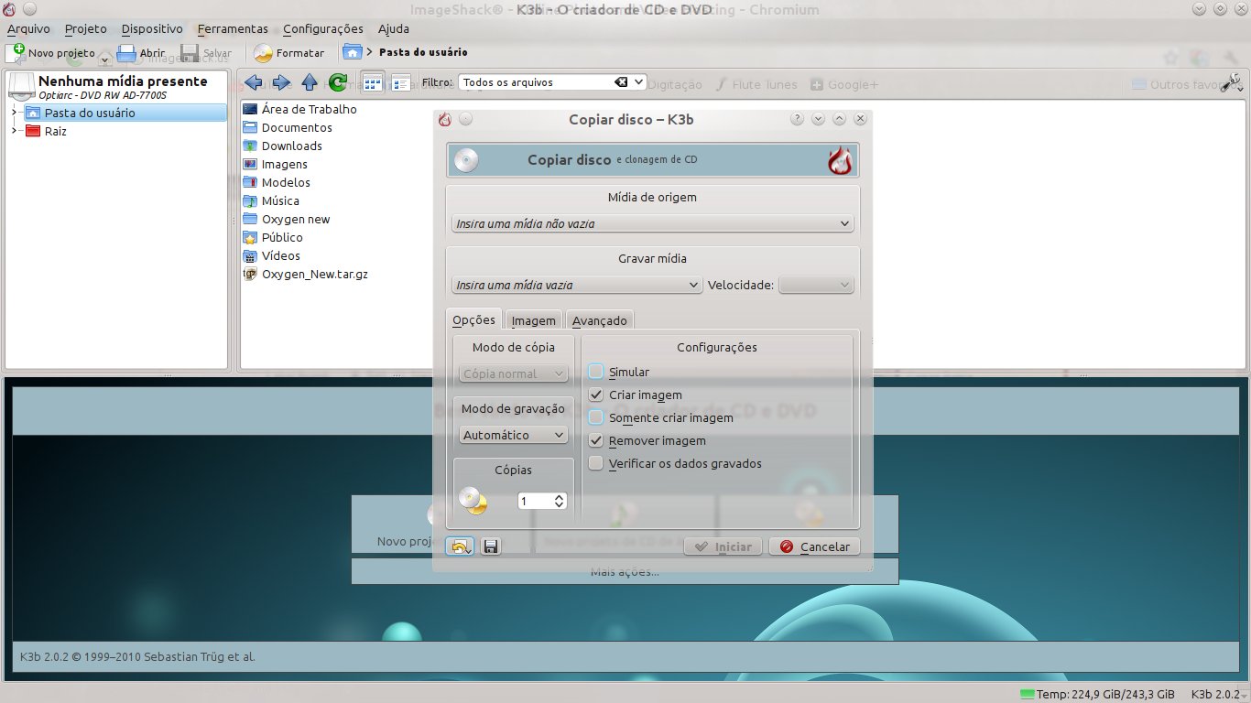Screen dimensions: 1251x703
Task: Go forward with right arrow icon
Action: click(x=281, y=82)
